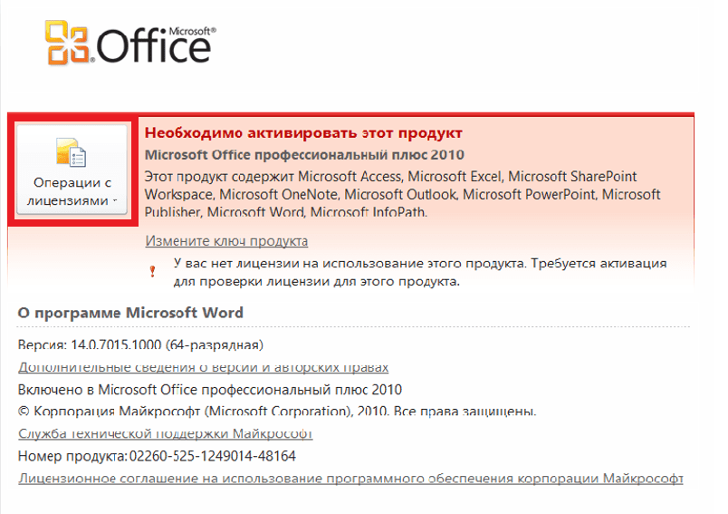Open the Операции с лицензиями button
Viewport: 728px width, 514px height.
tap(72, 170)
